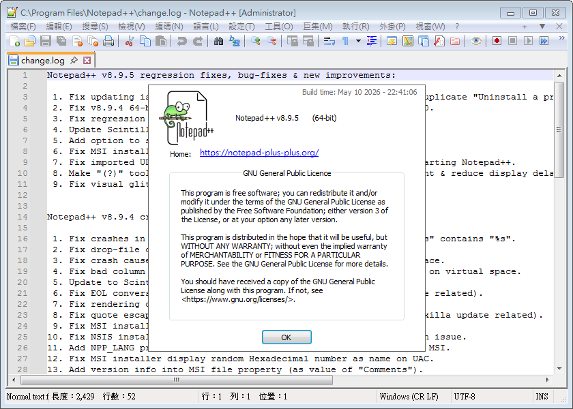Open the https://notepad-plus-plus.org/ link
Image resolution: width=573 pixels, height=409 pixels.
click(259, 153)
